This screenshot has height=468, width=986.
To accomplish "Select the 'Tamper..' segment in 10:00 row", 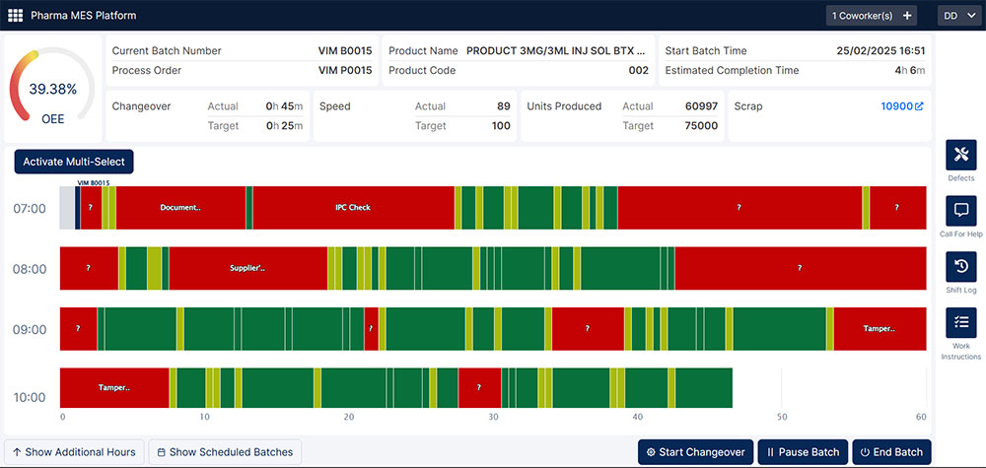I will pos(114,387).
